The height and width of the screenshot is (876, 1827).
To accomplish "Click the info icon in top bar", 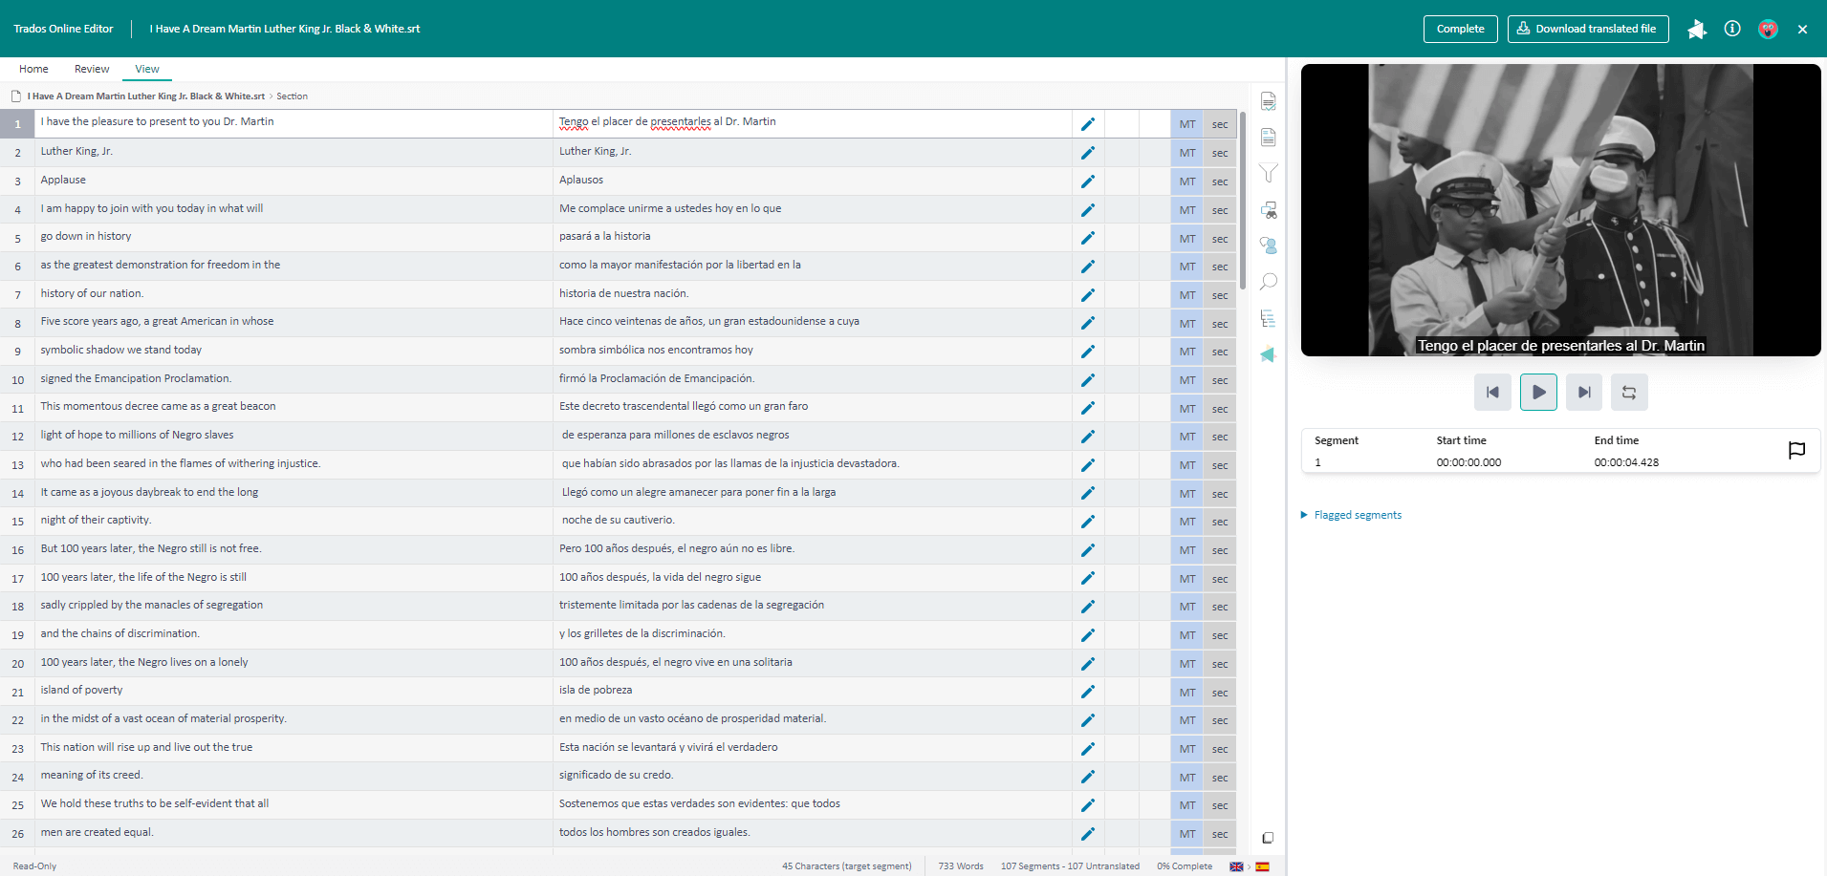I will click(x=1731, y=29).
